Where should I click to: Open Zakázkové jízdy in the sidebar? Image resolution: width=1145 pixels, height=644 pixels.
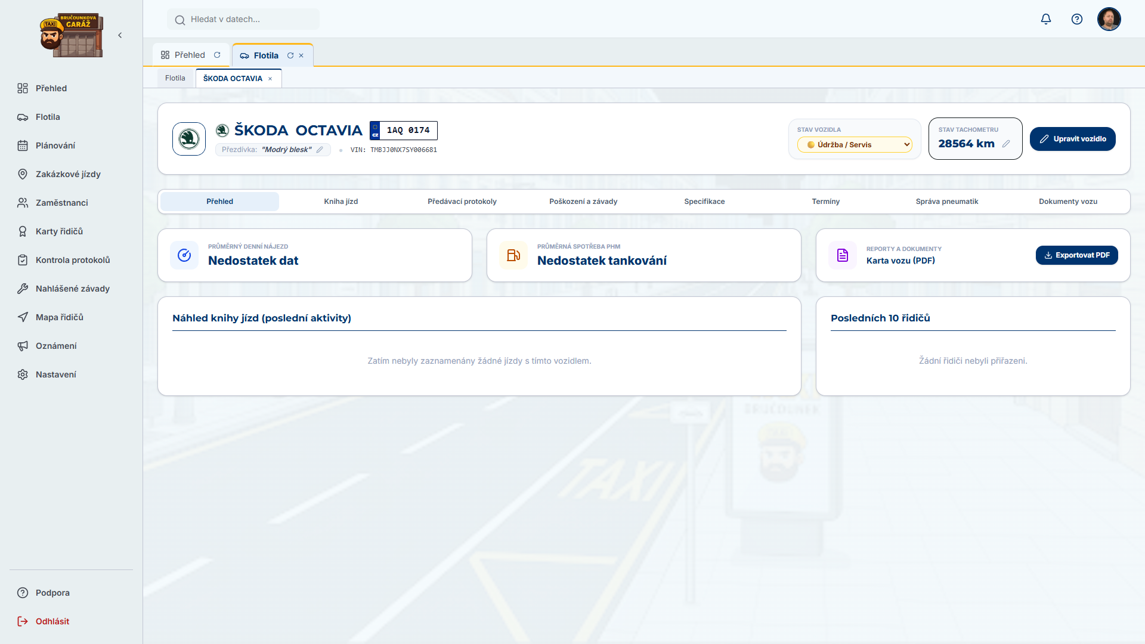[72, 174]
